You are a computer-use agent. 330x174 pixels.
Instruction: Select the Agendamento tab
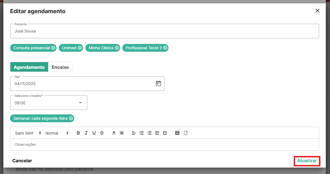[29, 67]
